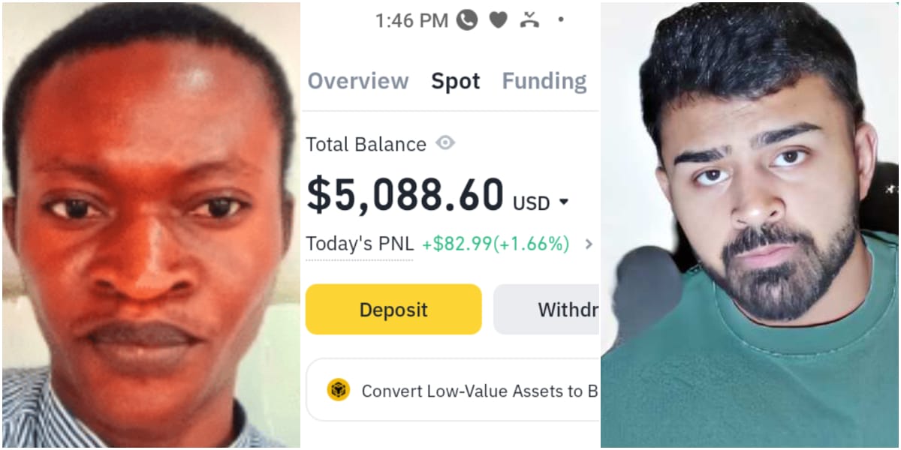Click the yellow BNB coin icon
901x450 pixels.
pyautogui.click(x=339, y=390)
